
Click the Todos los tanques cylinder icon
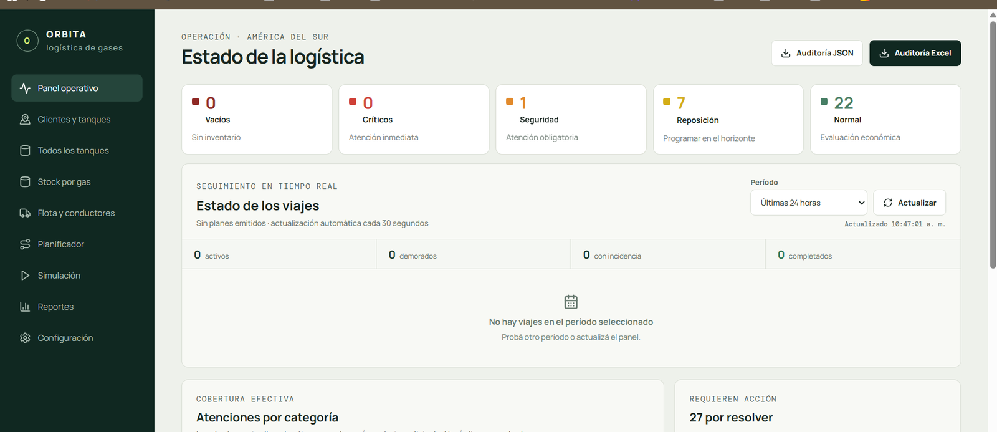coord(25,150)
